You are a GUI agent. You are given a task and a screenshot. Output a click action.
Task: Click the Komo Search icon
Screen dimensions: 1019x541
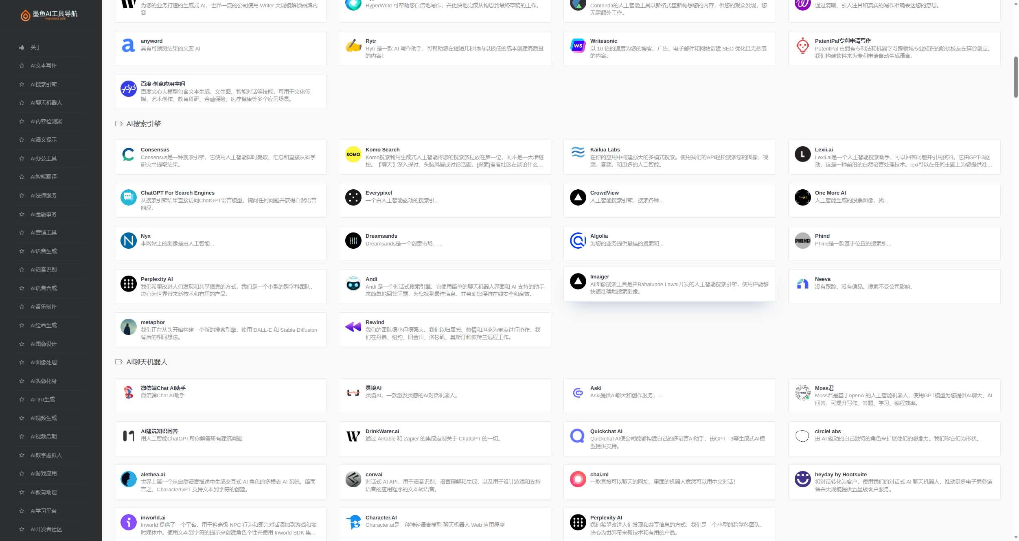[x=353, y=157]
